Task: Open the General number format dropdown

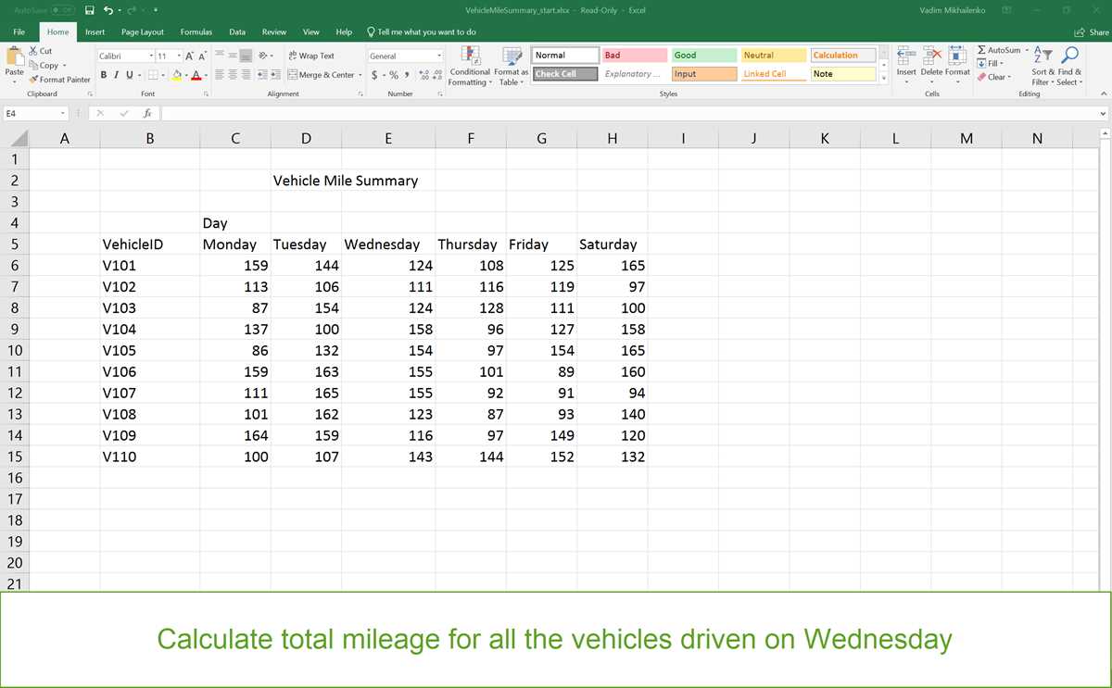Action: [439, 56]
